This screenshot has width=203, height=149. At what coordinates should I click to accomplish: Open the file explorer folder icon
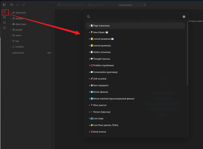[x=12, y=5]
